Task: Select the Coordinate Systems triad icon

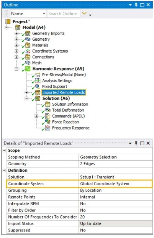Action: coord(28,51)
